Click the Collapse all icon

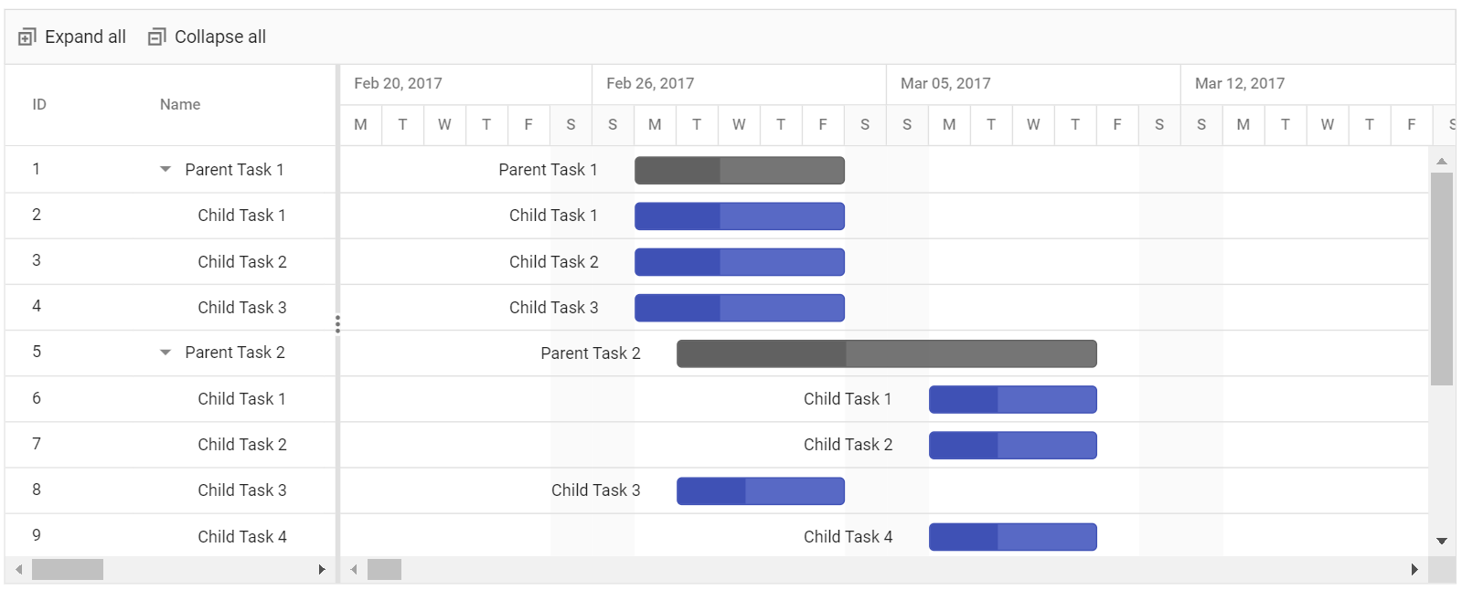point(157,37)
